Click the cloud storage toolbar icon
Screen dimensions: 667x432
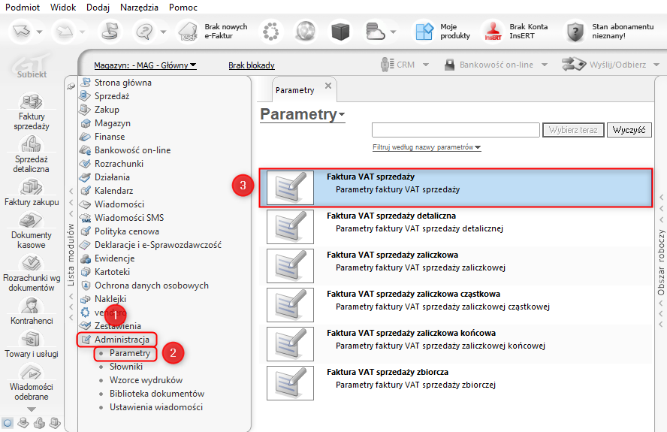(x=376, y=31)
